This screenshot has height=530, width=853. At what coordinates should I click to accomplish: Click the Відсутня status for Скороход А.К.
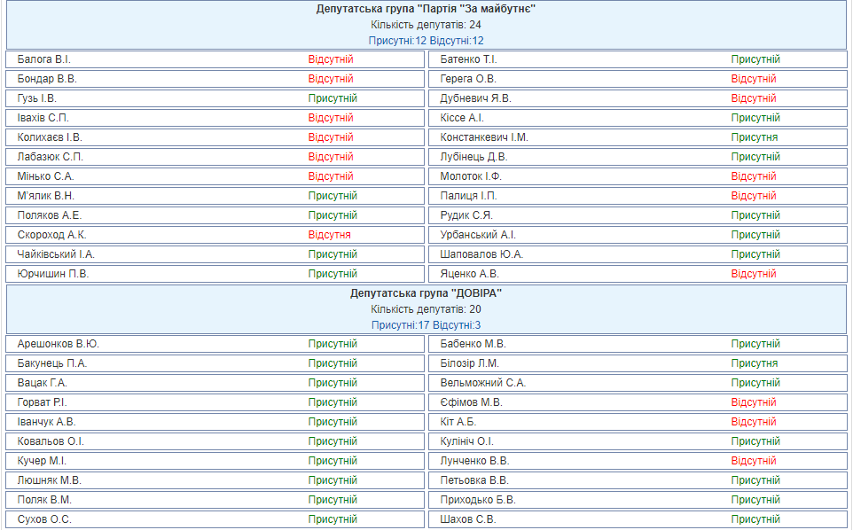pos(329,235)
